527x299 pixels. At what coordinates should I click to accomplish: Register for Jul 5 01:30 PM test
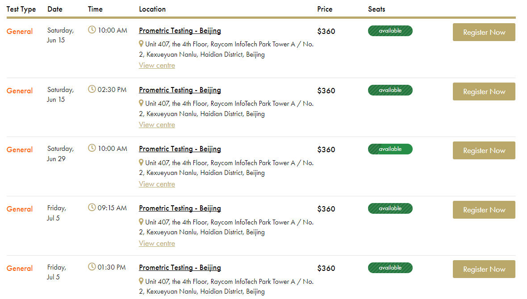point(484,269)
